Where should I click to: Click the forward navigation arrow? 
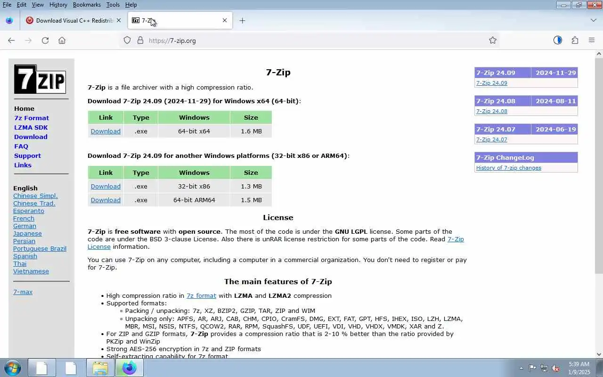[x=28, y=41]
